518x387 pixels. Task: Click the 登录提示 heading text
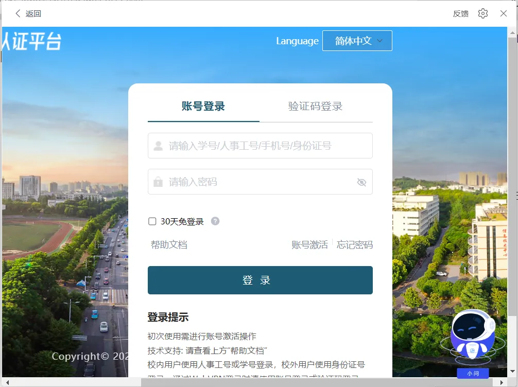pyautogui.click(x=168, y=318)
